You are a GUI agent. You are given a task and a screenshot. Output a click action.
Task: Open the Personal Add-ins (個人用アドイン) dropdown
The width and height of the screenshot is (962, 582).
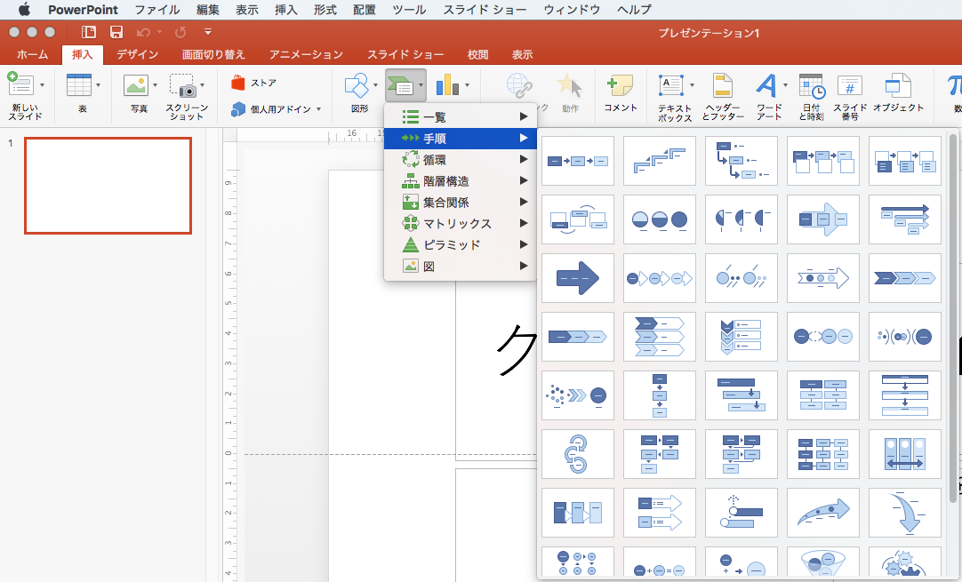coord(319,109)
